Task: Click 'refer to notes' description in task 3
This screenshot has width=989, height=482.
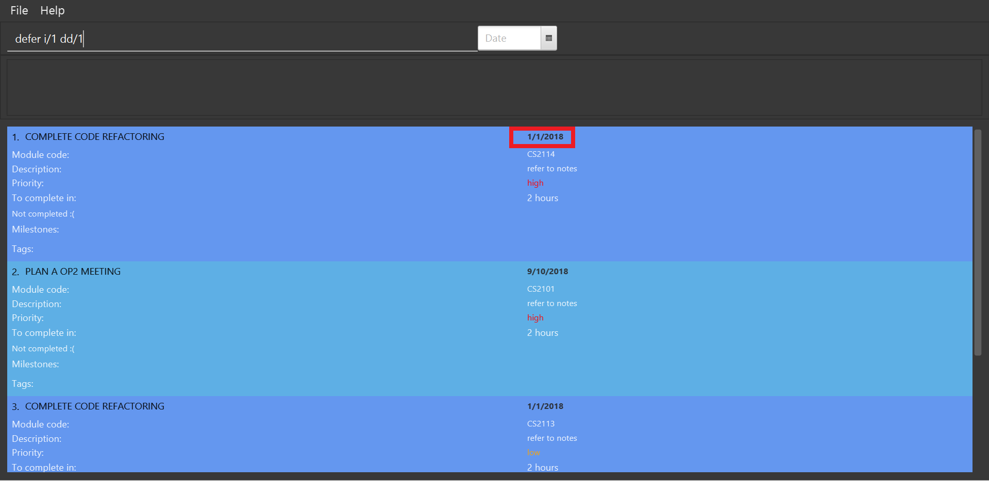Action: coord(552,438)
